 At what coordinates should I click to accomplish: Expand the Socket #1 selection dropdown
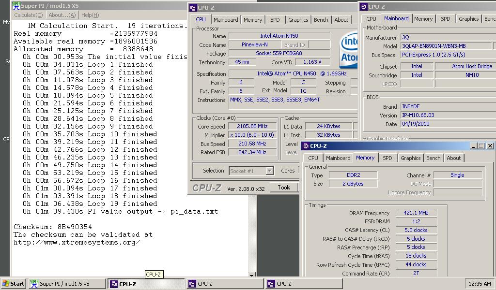(x=269, y=171)
